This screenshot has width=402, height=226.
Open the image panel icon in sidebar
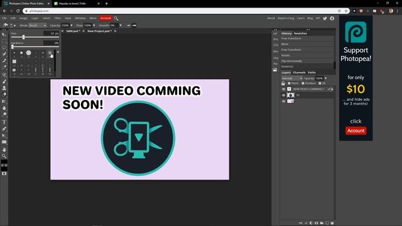275,70
